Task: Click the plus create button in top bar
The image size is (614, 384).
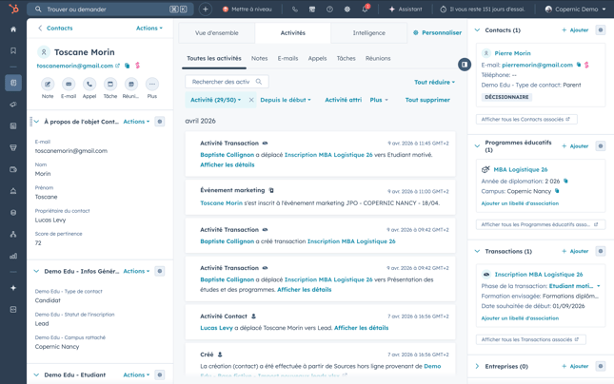Action: [x=206, y=9]
